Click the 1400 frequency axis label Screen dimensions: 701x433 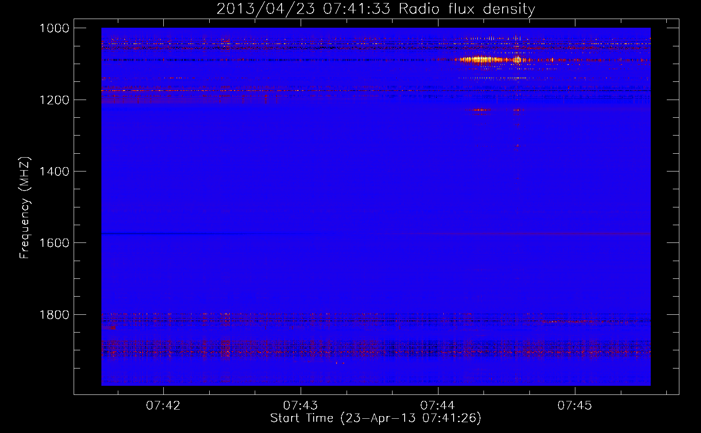(55, 171)
